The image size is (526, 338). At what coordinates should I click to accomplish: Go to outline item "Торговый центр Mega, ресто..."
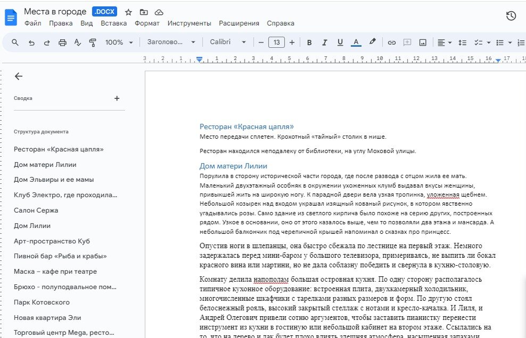pyautogui.click(x=64, y=333)
